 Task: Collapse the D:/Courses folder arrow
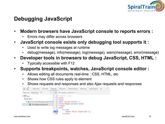(26, 102)
